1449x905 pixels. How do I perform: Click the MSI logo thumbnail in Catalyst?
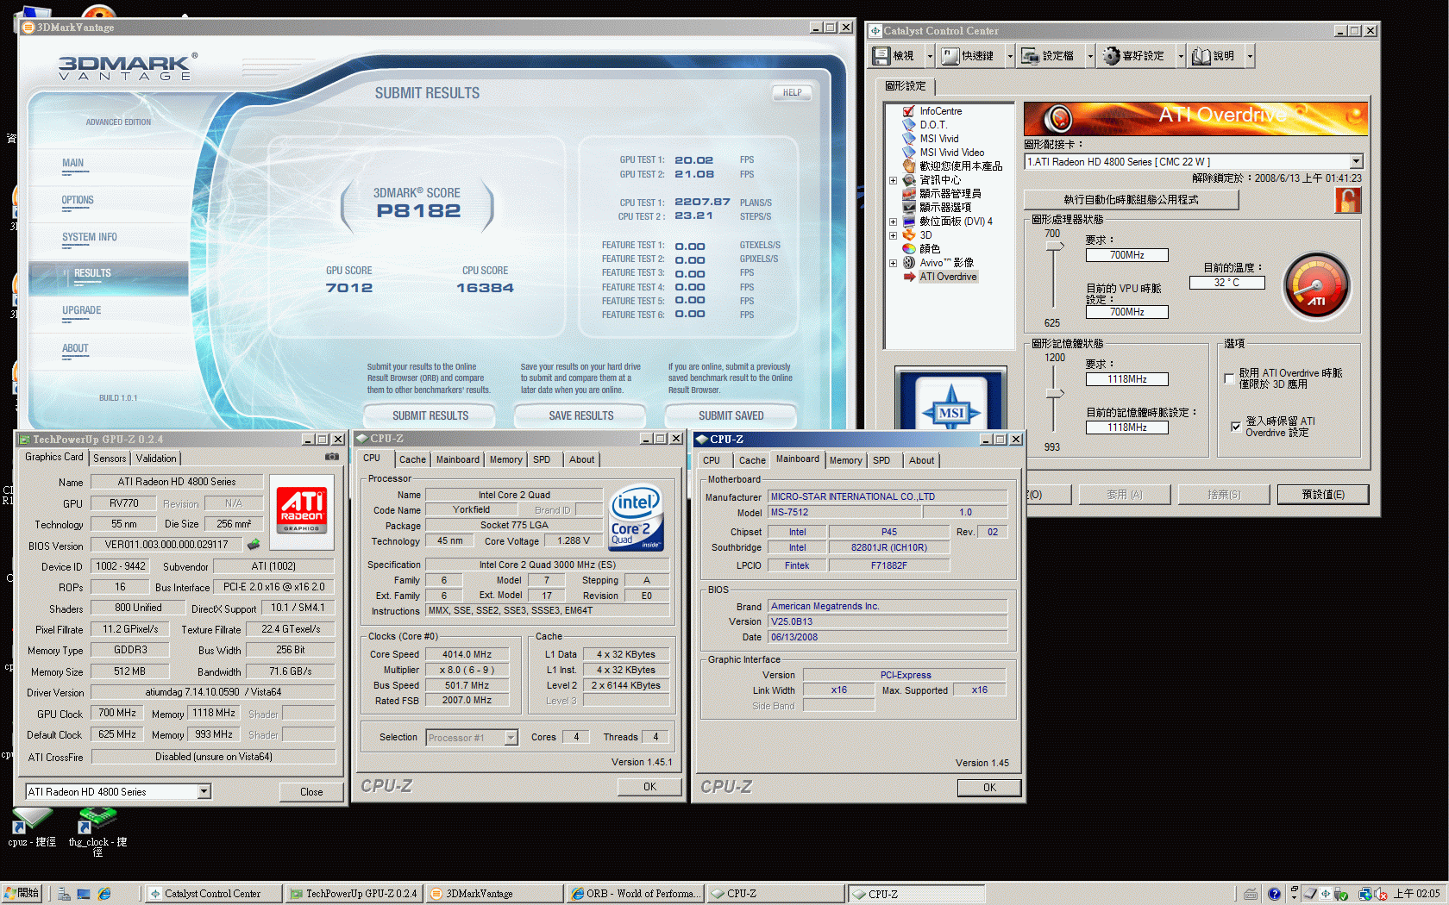point(950,398)
